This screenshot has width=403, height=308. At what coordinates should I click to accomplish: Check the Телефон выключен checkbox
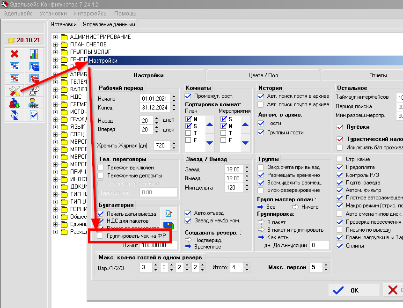click(x=100, y=168)
